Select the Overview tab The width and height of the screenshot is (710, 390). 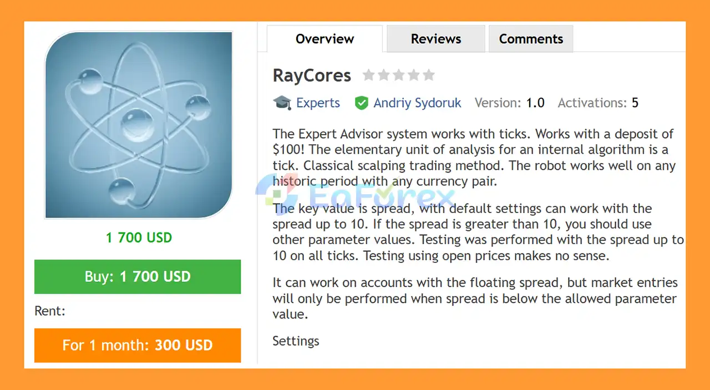point(324,39)
